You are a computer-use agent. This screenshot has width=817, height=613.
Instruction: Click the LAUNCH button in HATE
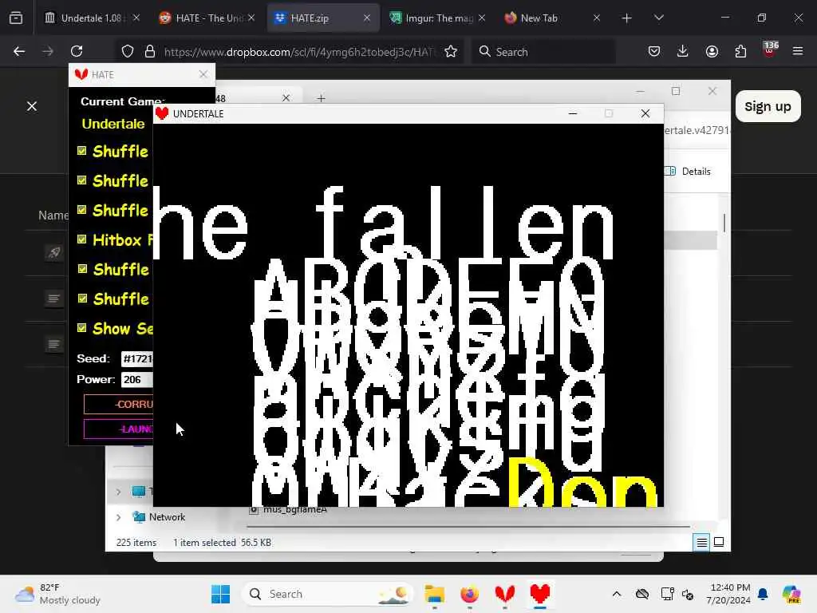(x=119, y=429)
